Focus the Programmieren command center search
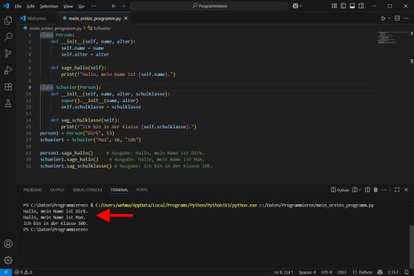The width and height of the screenshot is (414, 276). click(209, 6)
